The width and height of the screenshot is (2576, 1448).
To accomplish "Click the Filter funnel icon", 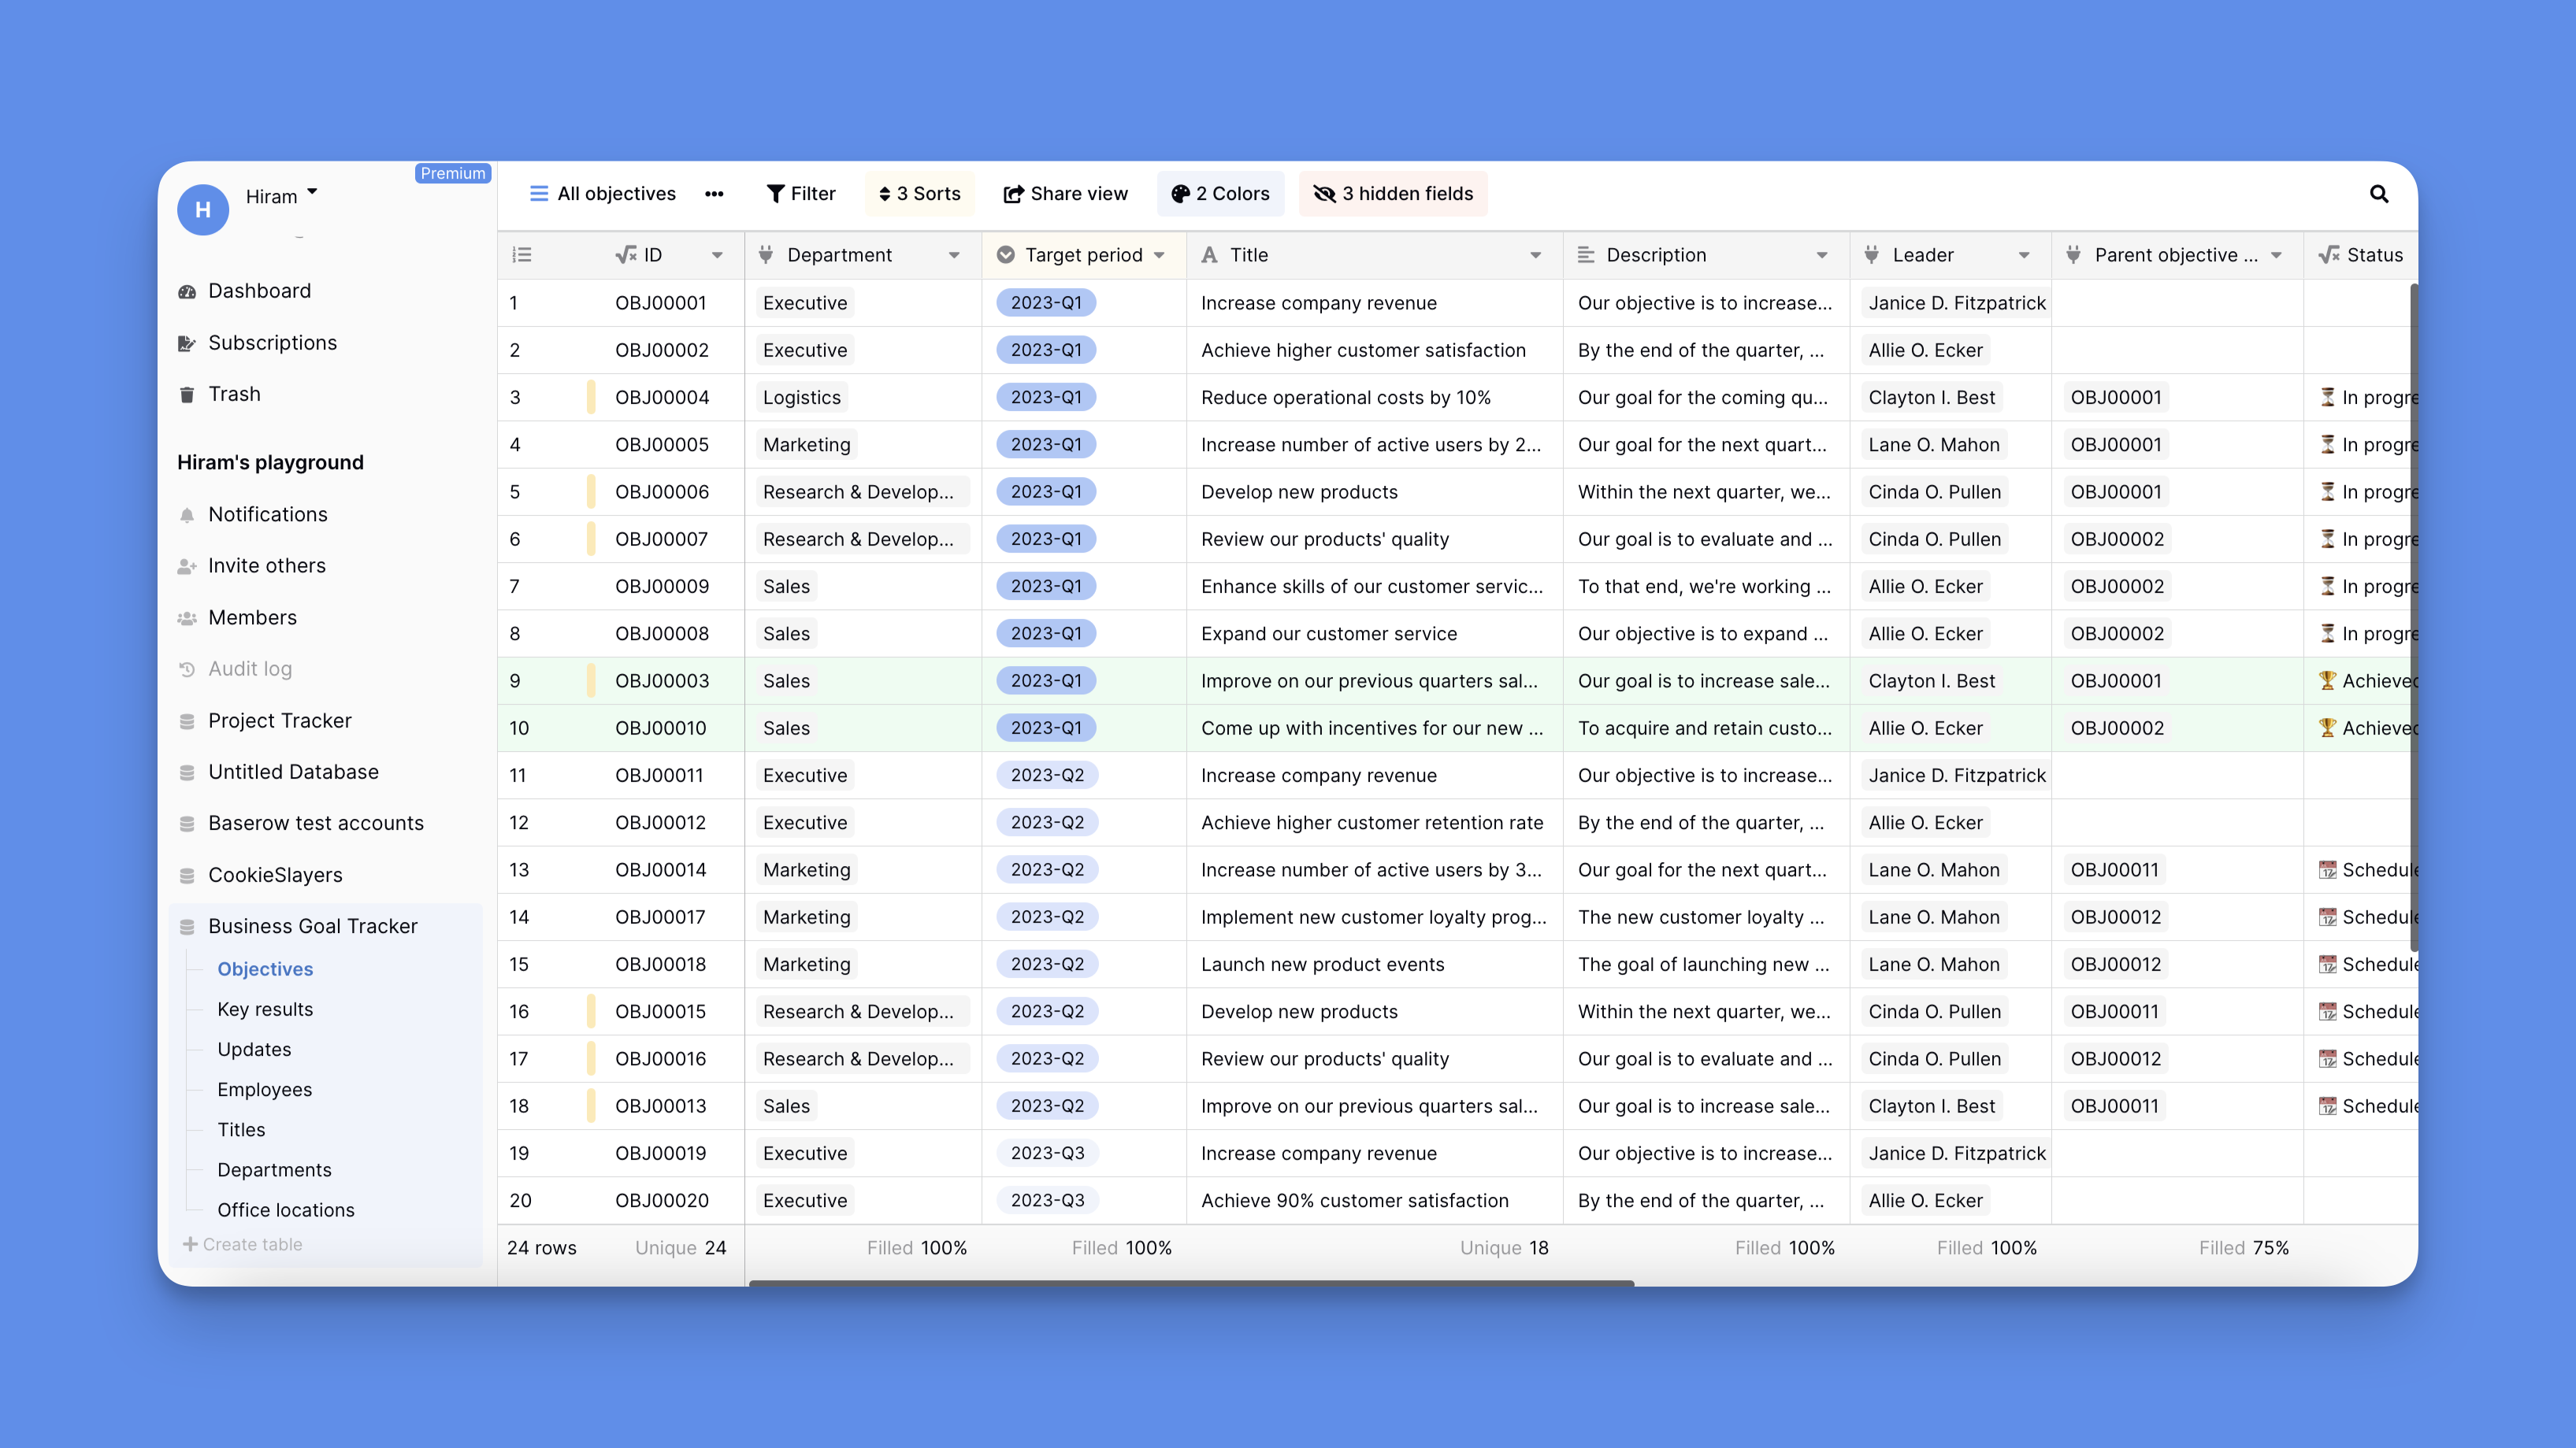I will tap(776, 194).
